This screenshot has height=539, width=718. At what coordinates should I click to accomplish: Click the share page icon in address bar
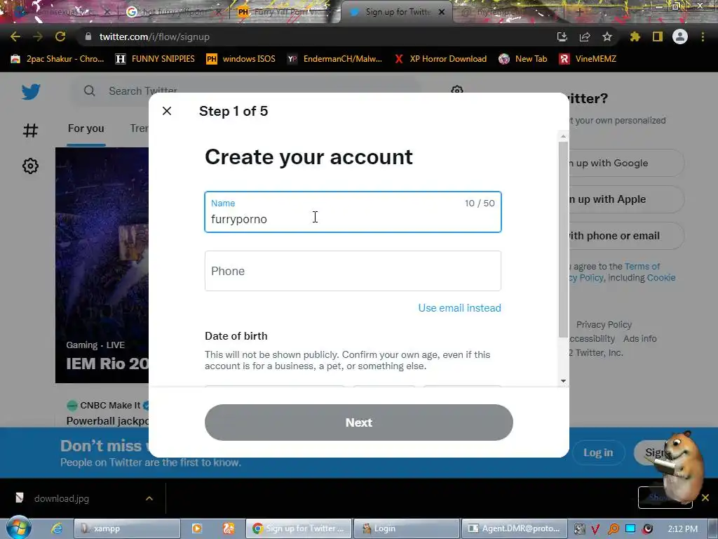click(585, 36)
